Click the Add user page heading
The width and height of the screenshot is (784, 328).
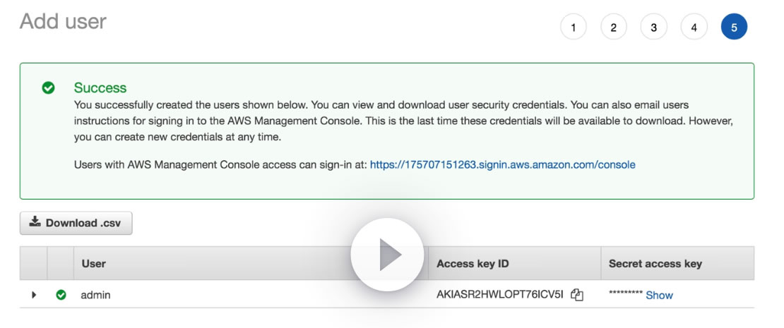(63, 21)
